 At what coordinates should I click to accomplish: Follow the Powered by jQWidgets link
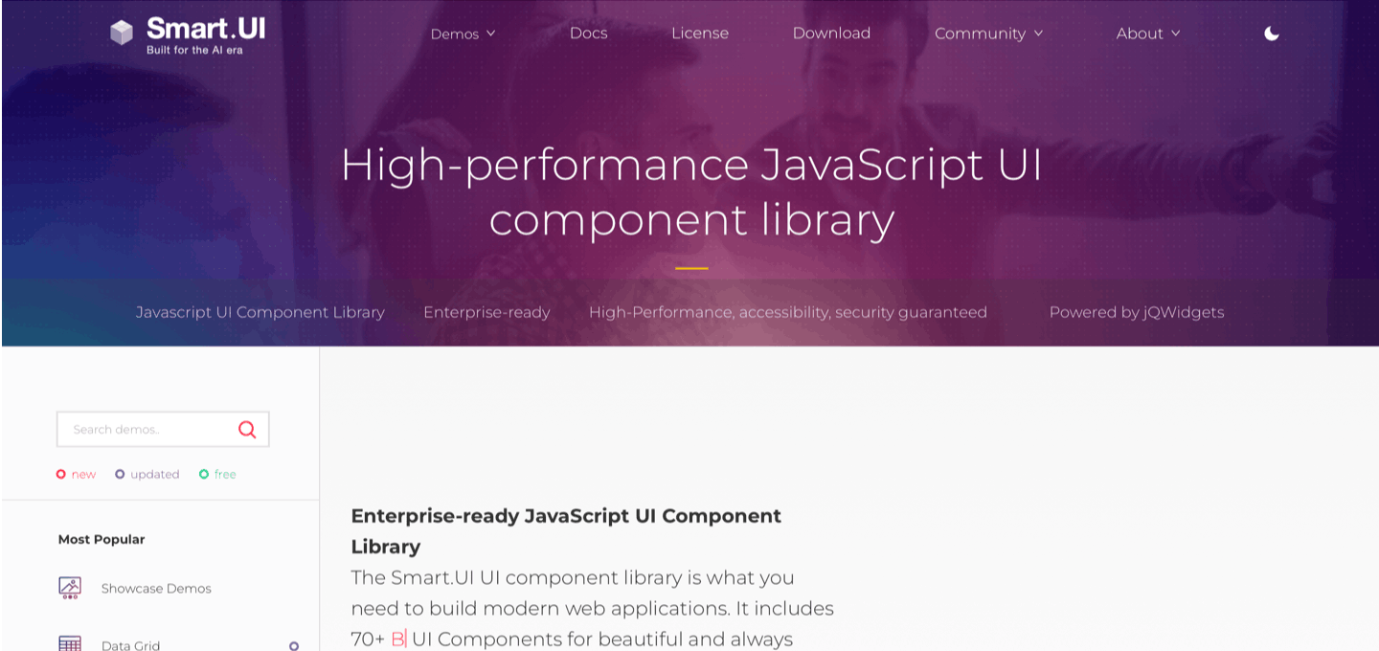(x=1137, y=312)
